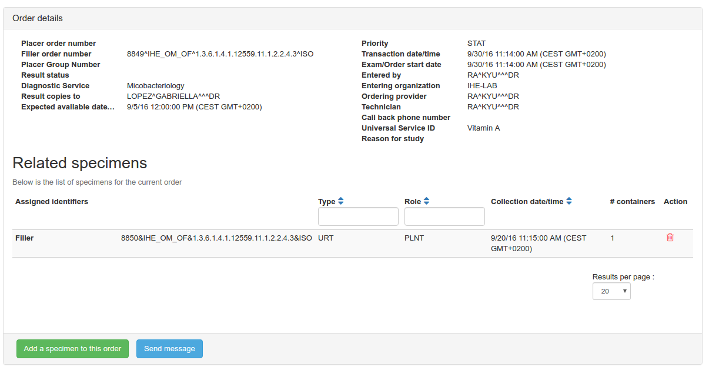Sort by Collection date/time arrows
This screenshot has width=709, height=370.
tap(568, 201)
